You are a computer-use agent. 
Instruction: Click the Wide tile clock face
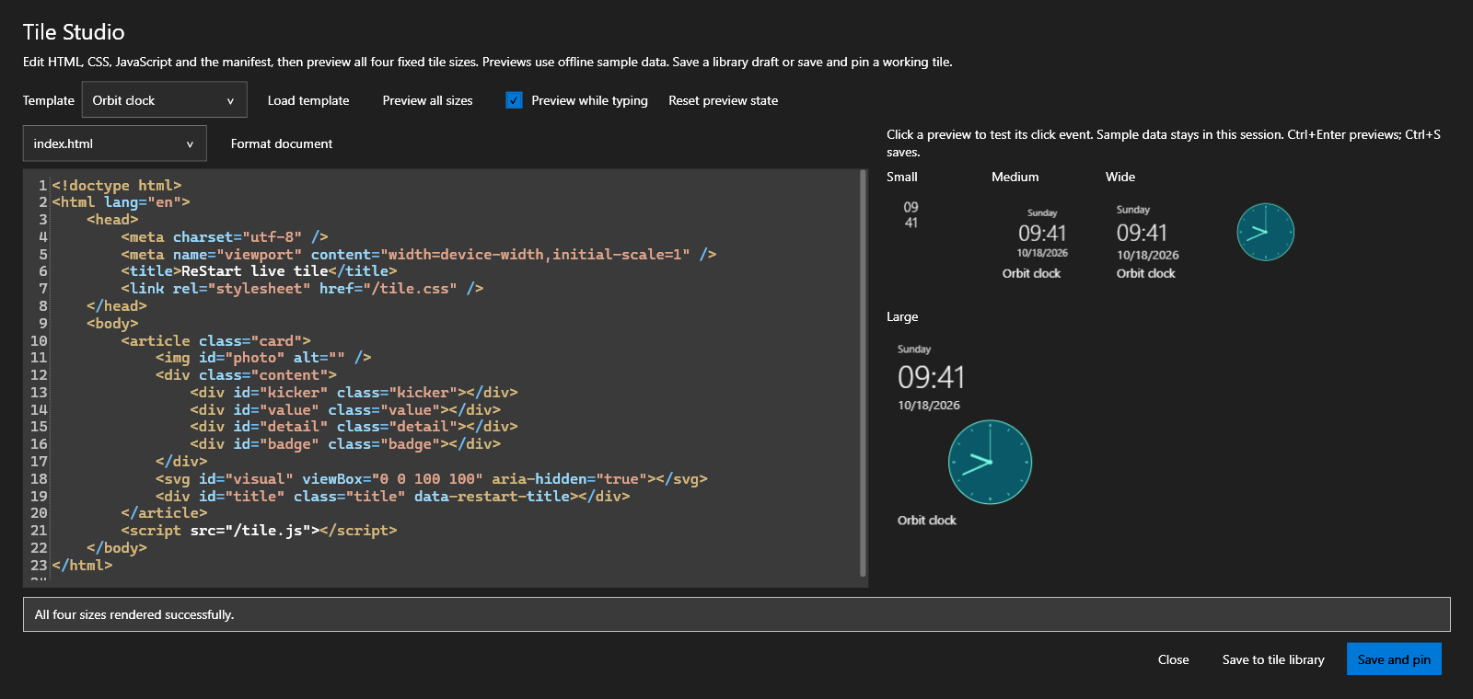(x=1265, y=232)
